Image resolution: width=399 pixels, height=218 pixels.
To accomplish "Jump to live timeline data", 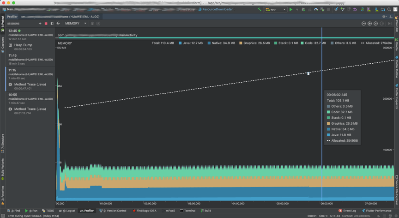I will (389, 24).
